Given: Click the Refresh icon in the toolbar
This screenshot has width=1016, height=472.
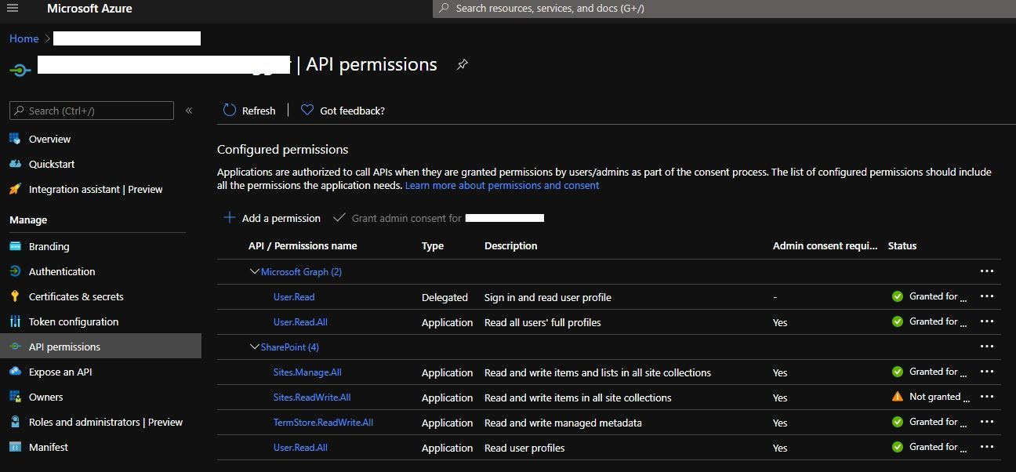Looking at the screenshot, I should pyautogui.click(x=230, y=111).
